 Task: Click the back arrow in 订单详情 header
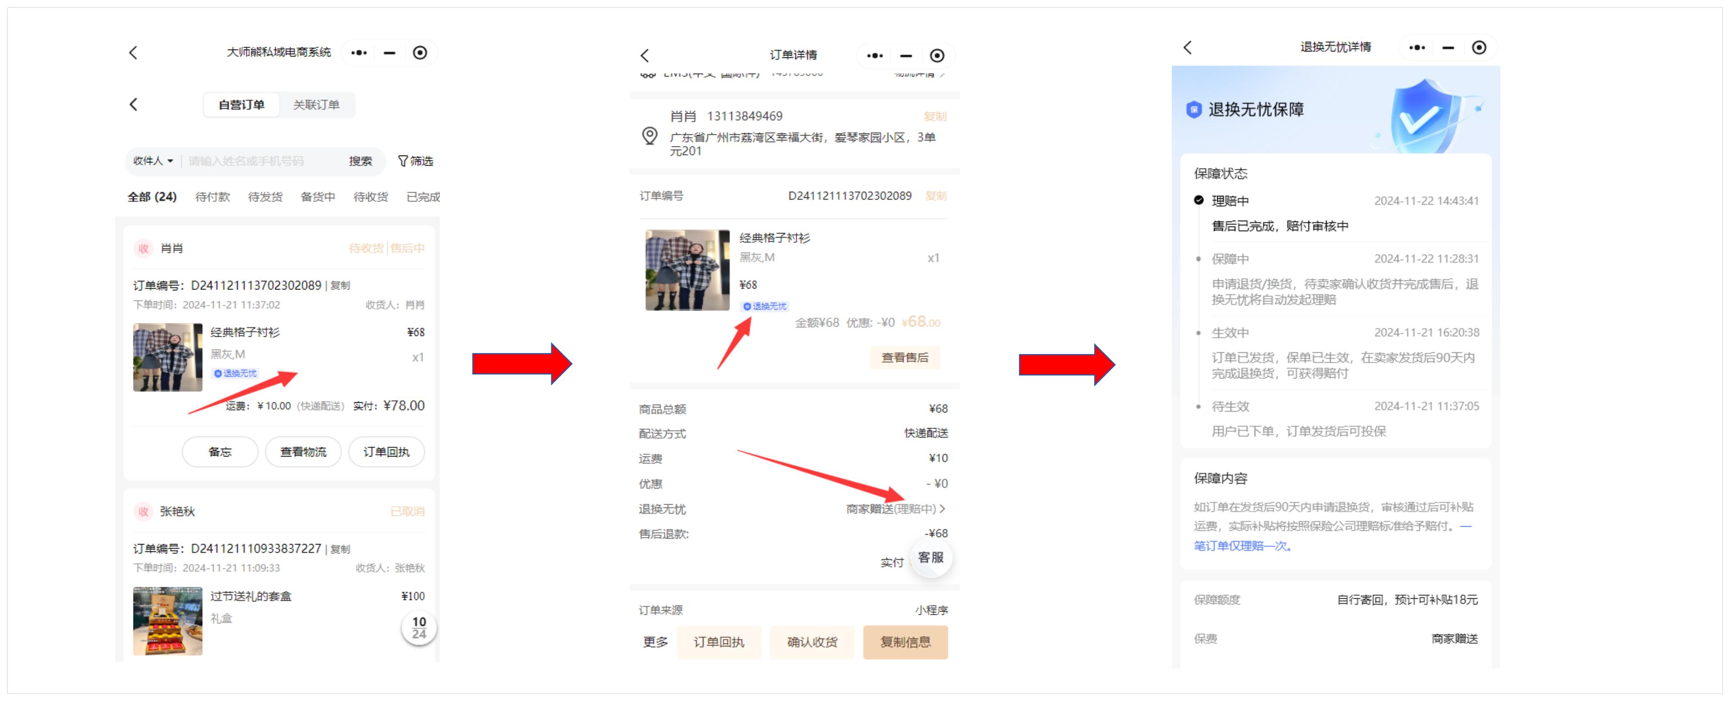coord(645,56)
